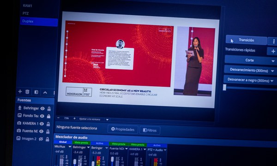
Task: Click the Mezclador de audio panel header
Action: point(72,137)
